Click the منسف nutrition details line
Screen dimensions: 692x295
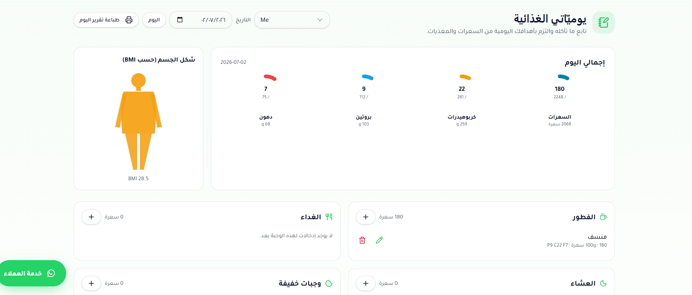577,245
